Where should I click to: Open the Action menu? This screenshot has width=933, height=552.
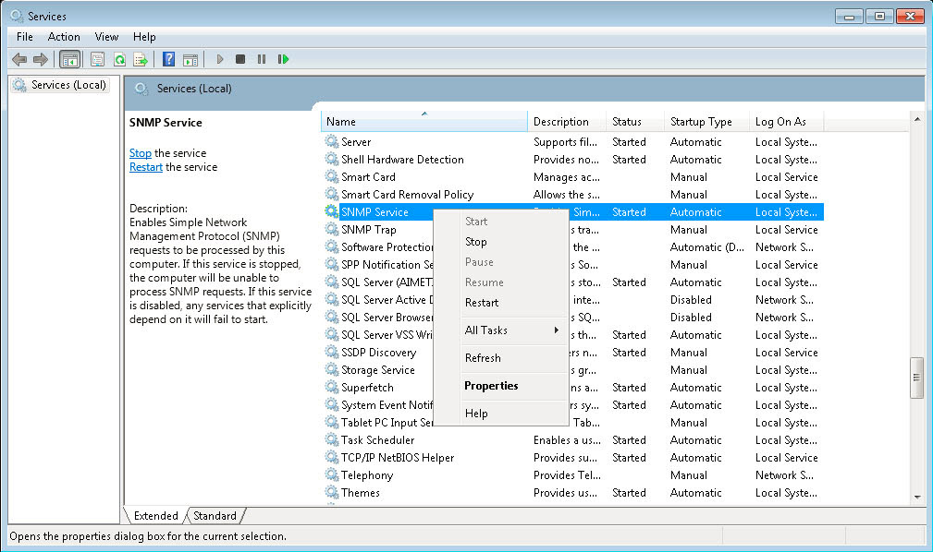tap(63, 37)
